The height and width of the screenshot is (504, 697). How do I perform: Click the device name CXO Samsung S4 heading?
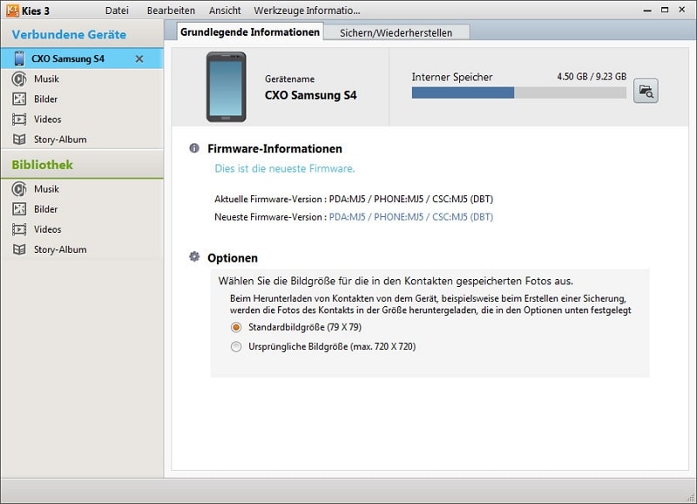click(310, 95)
